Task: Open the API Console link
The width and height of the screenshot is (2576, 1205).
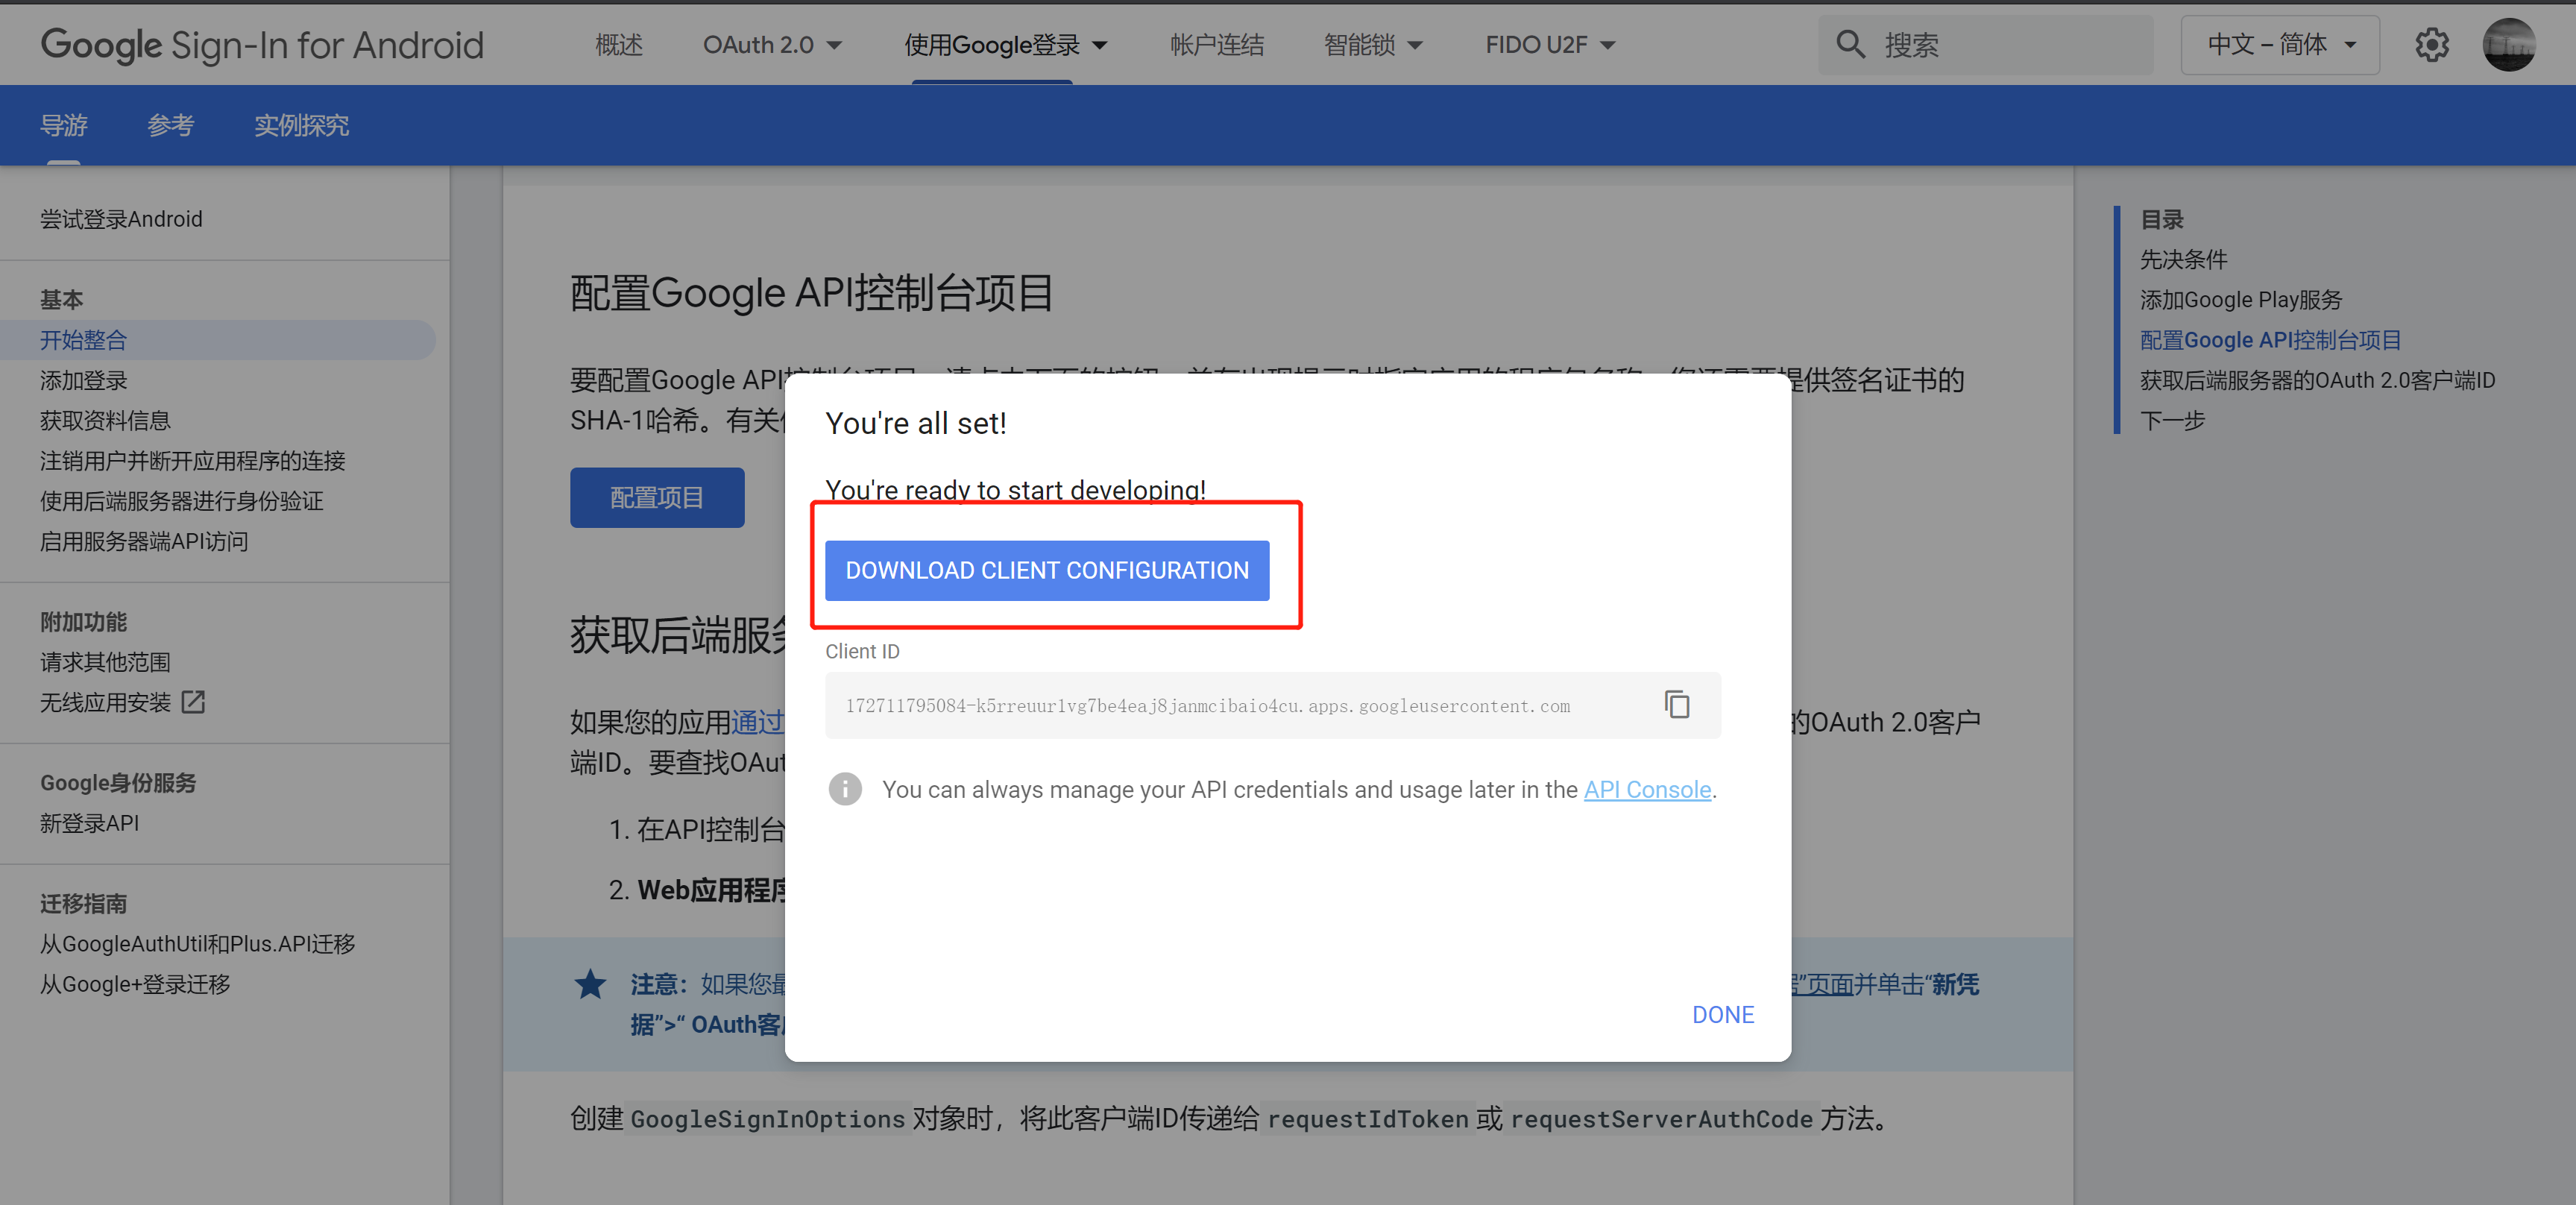Action: (1647, 789)
